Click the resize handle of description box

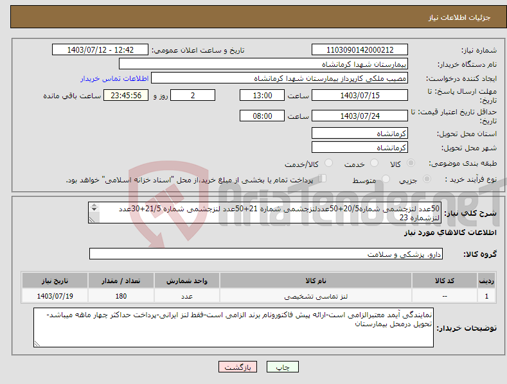coord(92,220)
